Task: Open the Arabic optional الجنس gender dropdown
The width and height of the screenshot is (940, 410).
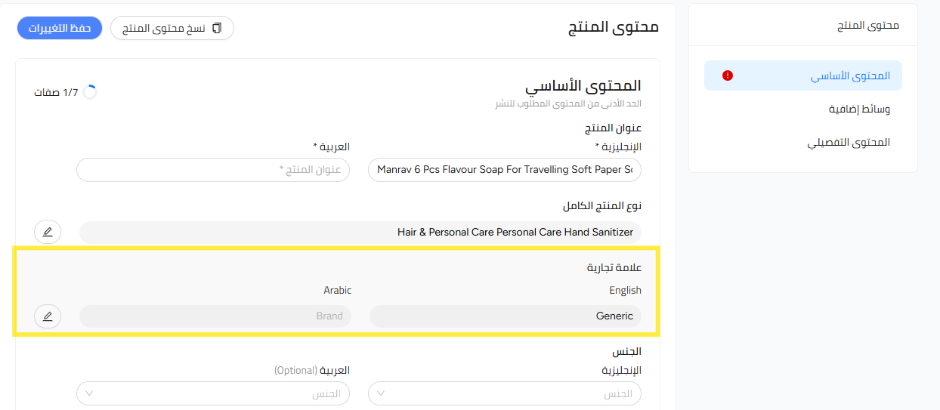Action: coord(213,393)
